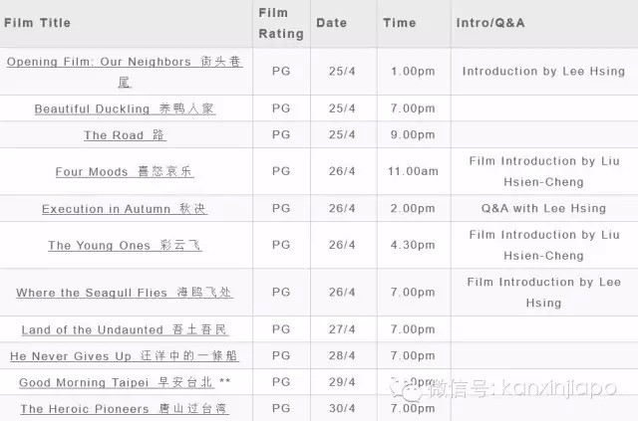Viewport: 638px width, 421px height.
Task: Select the Intro/Q&A column header
Action: pyautogui.click(x=489, y=22)
